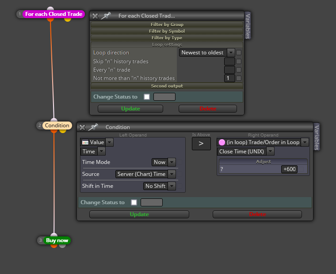Click the orange output connector under Buy now
Screen dimensions: 336x274
tap(54, 246)
